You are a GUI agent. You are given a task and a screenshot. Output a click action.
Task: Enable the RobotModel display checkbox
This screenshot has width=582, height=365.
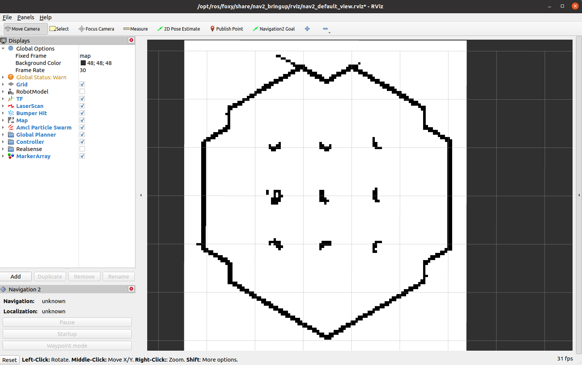click(82, 92)
